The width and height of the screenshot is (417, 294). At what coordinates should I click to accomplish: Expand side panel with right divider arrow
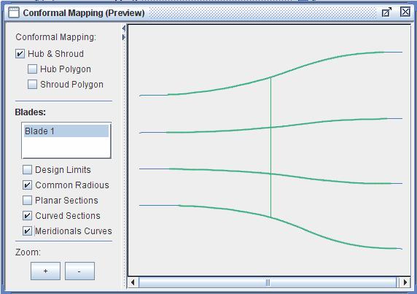[x=124, y=37]
